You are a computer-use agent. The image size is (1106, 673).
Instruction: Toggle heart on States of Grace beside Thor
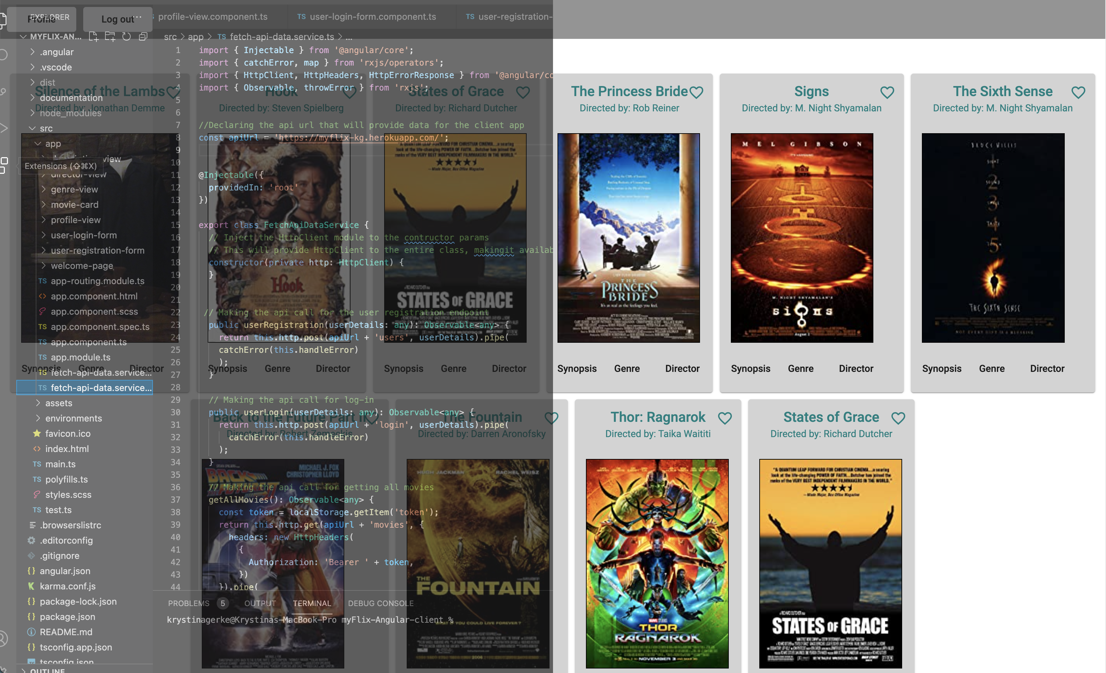pyautogui.click(x=898, y=418)
